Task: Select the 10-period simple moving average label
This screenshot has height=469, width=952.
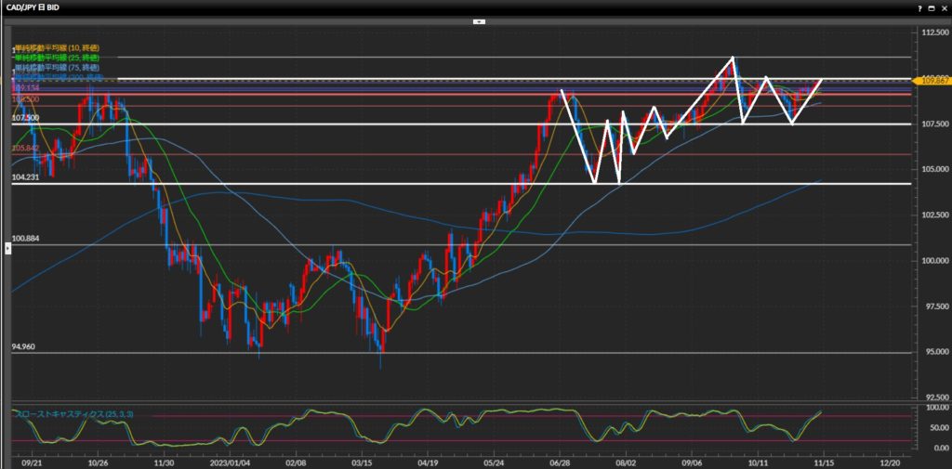Action: (57, 47)
